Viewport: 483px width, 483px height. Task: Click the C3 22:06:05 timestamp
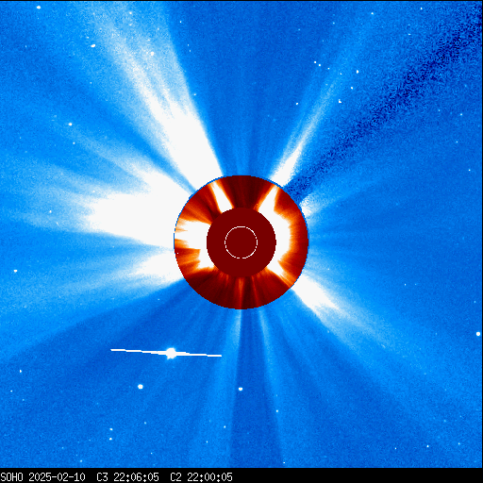click(127, 476)
